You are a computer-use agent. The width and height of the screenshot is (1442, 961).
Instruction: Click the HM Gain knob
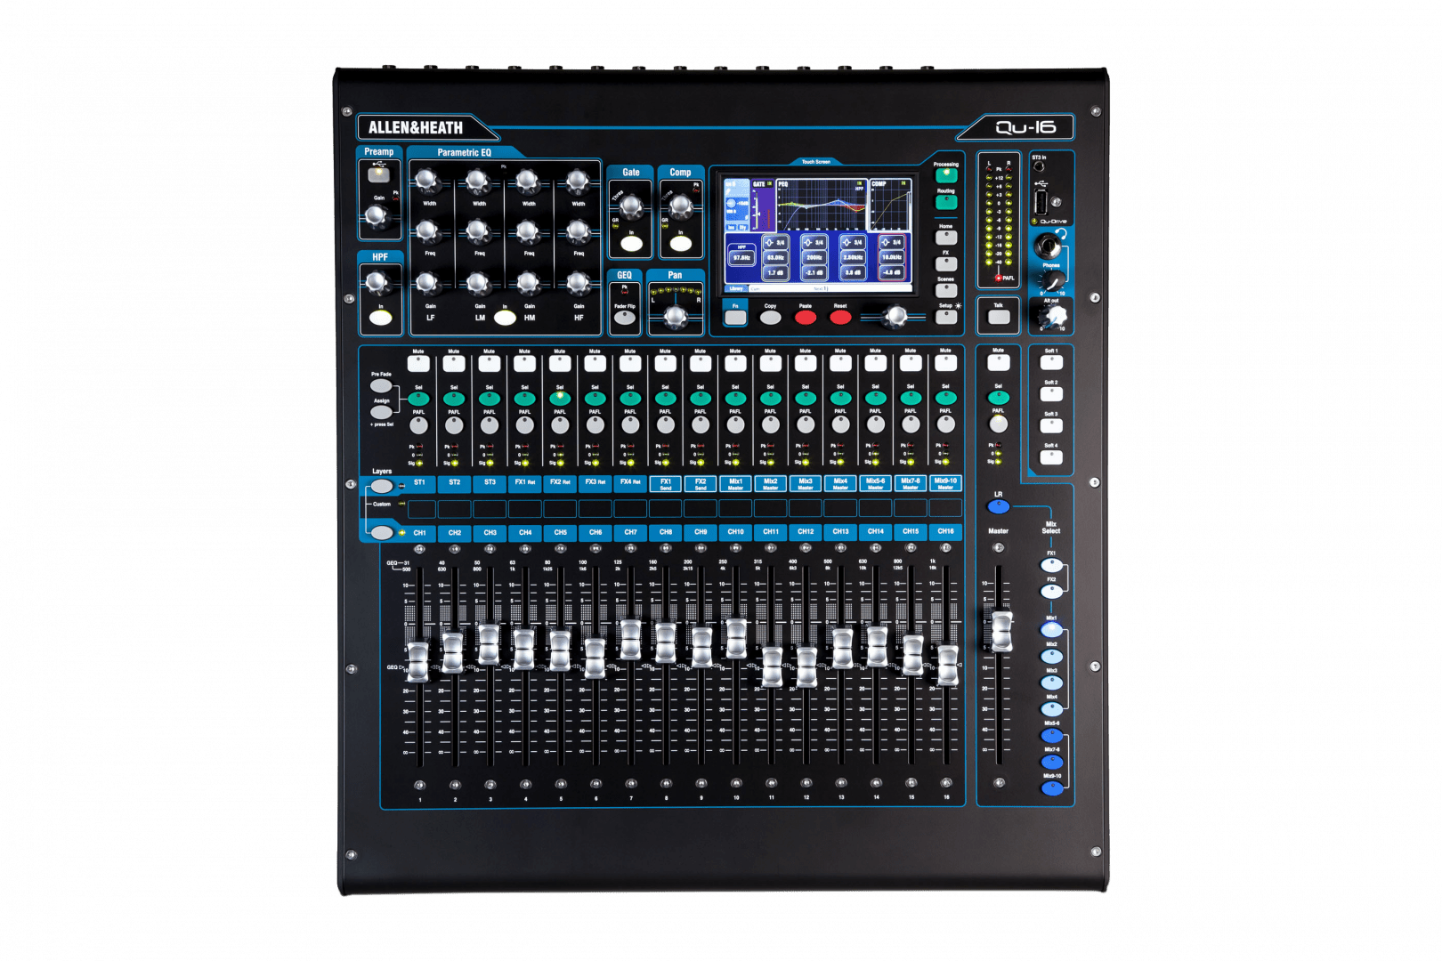pyautogui.click(x=528, y=284)
